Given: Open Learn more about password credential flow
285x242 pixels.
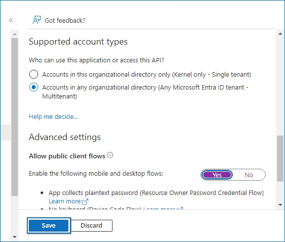Looking at the screenshot, I should pos(65,201).
